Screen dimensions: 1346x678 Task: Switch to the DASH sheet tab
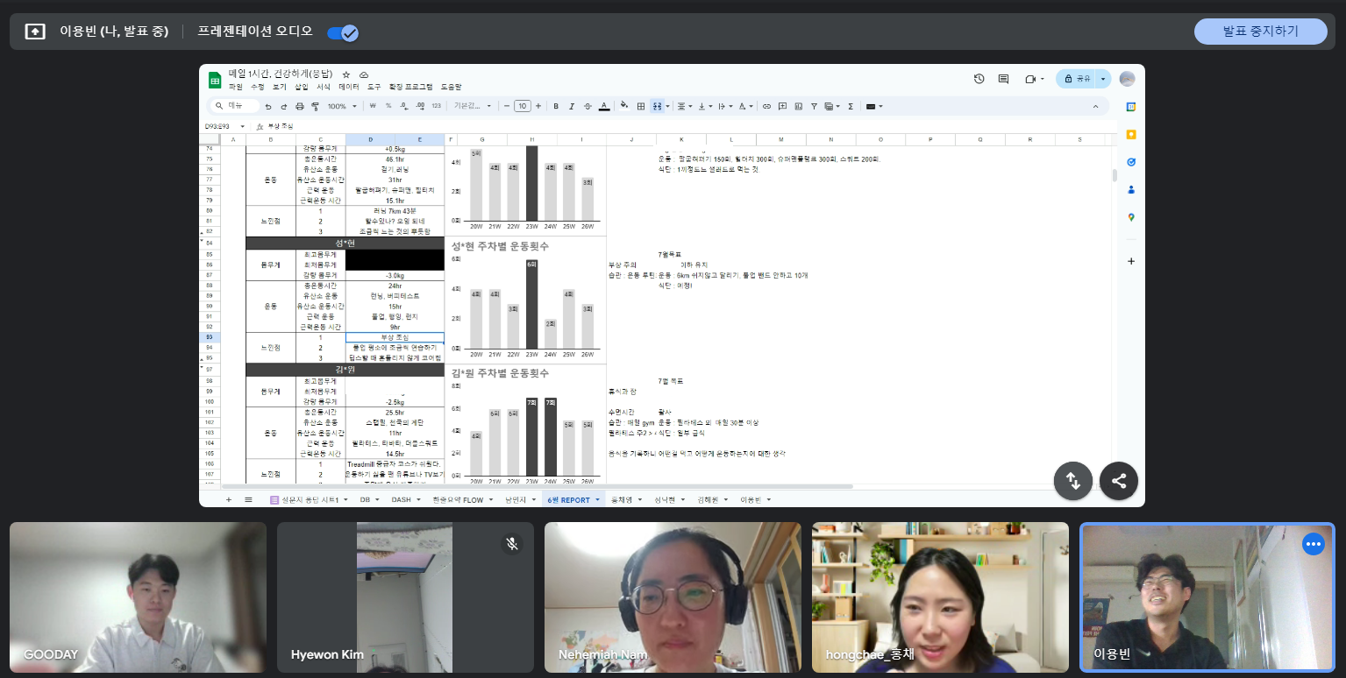401,499
